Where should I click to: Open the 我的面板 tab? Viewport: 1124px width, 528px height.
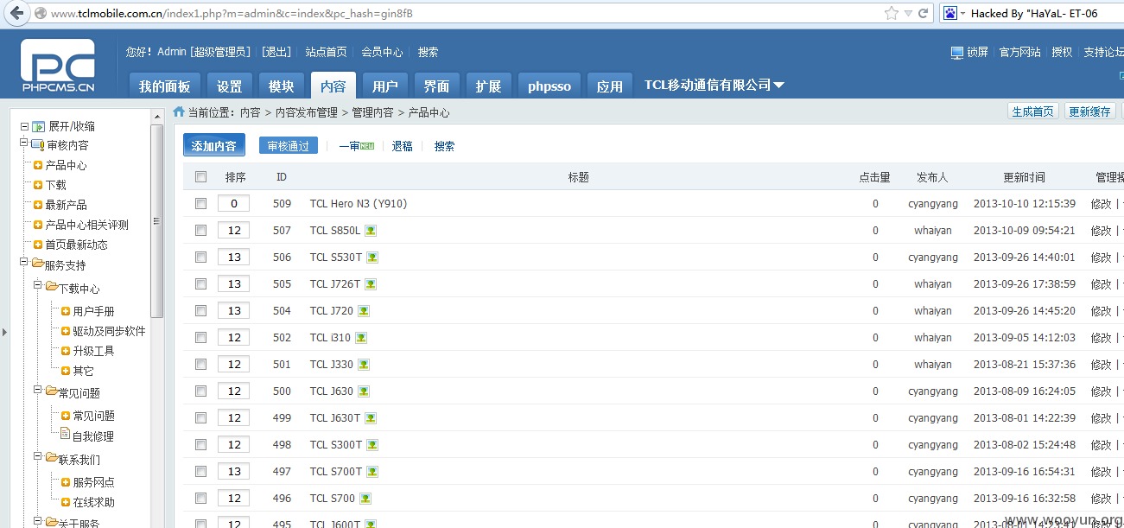(164, 86)
